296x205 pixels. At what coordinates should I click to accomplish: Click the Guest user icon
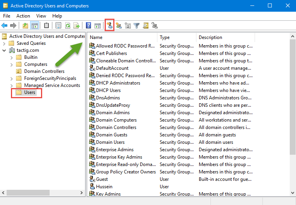click(92, 179)
